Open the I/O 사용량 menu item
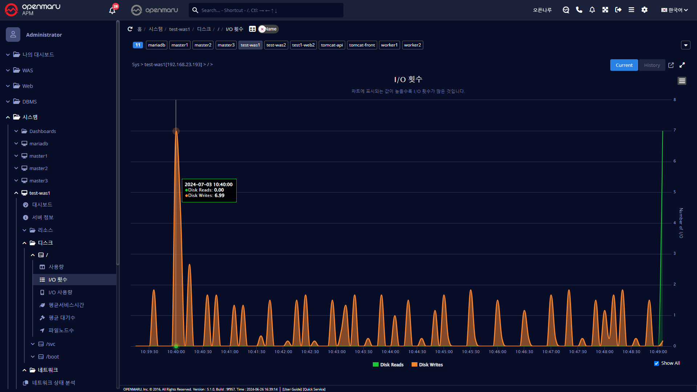This screenshot has height=392, width=697. 60,292
